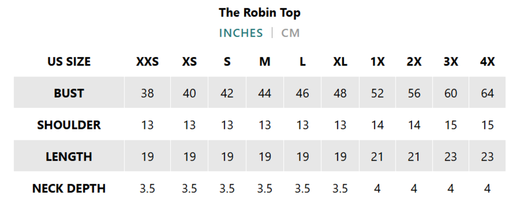Select bust value 52 for 1X
The width and height of the screenshot is (520, 203).
377,93
